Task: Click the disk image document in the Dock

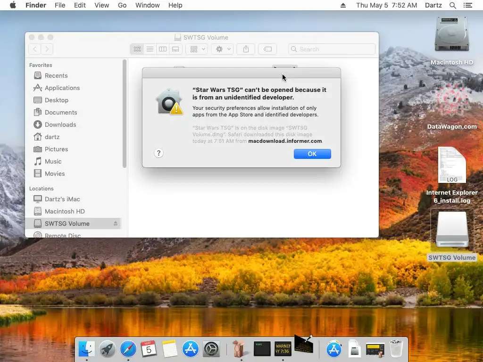Action: 355,349
